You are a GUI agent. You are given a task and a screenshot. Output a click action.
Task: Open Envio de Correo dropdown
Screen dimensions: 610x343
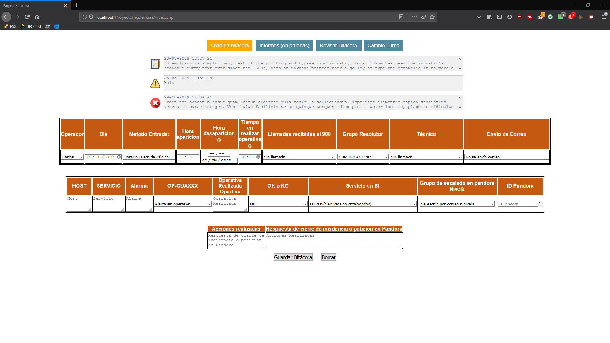(506, 157)
